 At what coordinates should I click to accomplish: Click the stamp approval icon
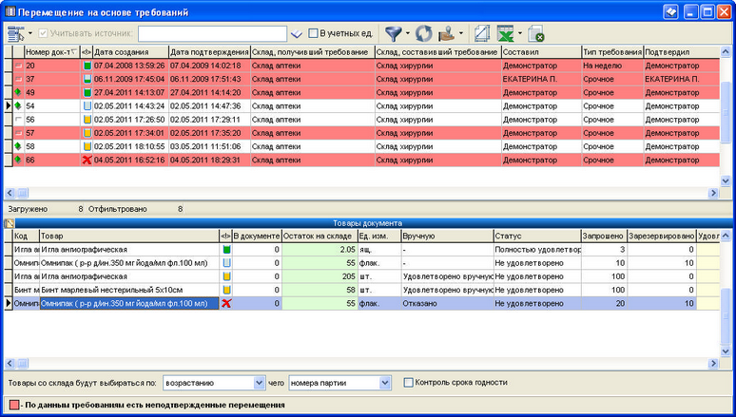coord(446,33)
